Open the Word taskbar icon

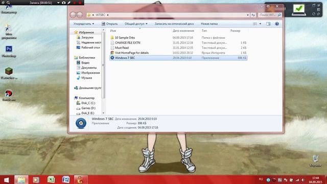tap(66, 180)
